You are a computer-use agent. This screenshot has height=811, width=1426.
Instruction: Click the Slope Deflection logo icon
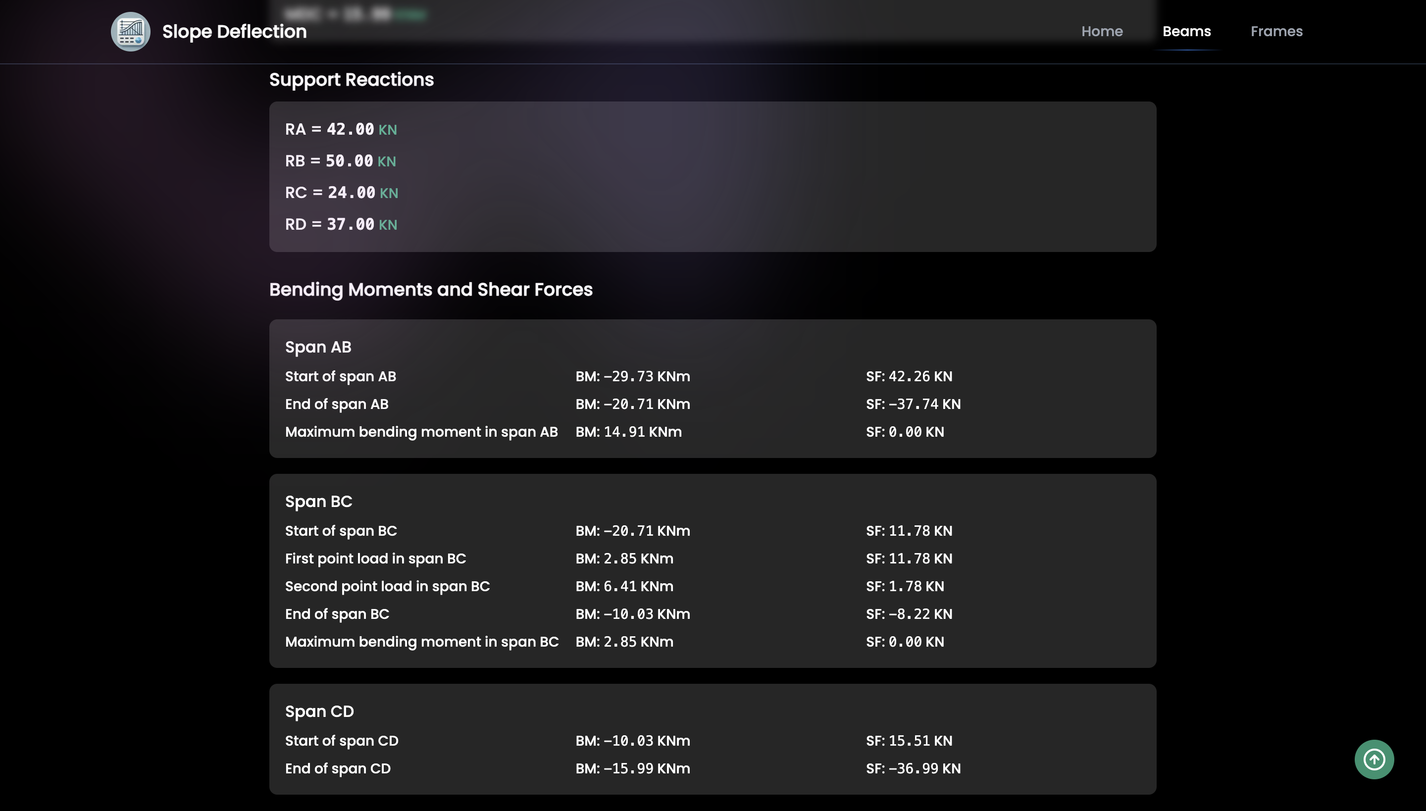(x=130, y=32)
